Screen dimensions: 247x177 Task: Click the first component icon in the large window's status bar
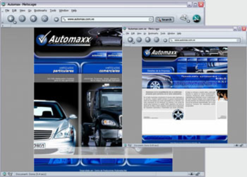pos(4,174)
